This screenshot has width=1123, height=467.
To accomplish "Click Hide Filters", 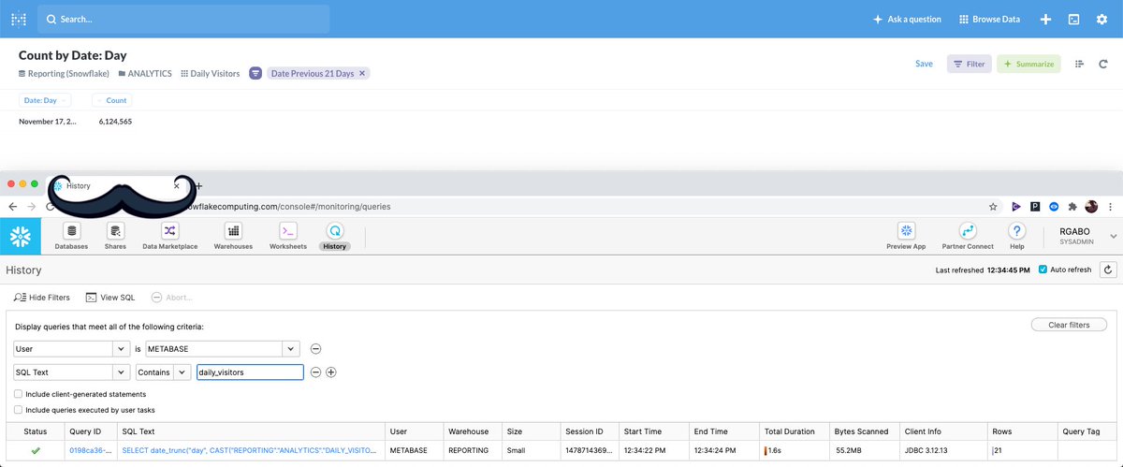I will 42,298.
